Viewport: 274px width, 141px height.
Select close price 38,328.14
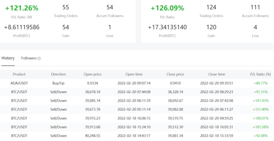tap(175, 92)
